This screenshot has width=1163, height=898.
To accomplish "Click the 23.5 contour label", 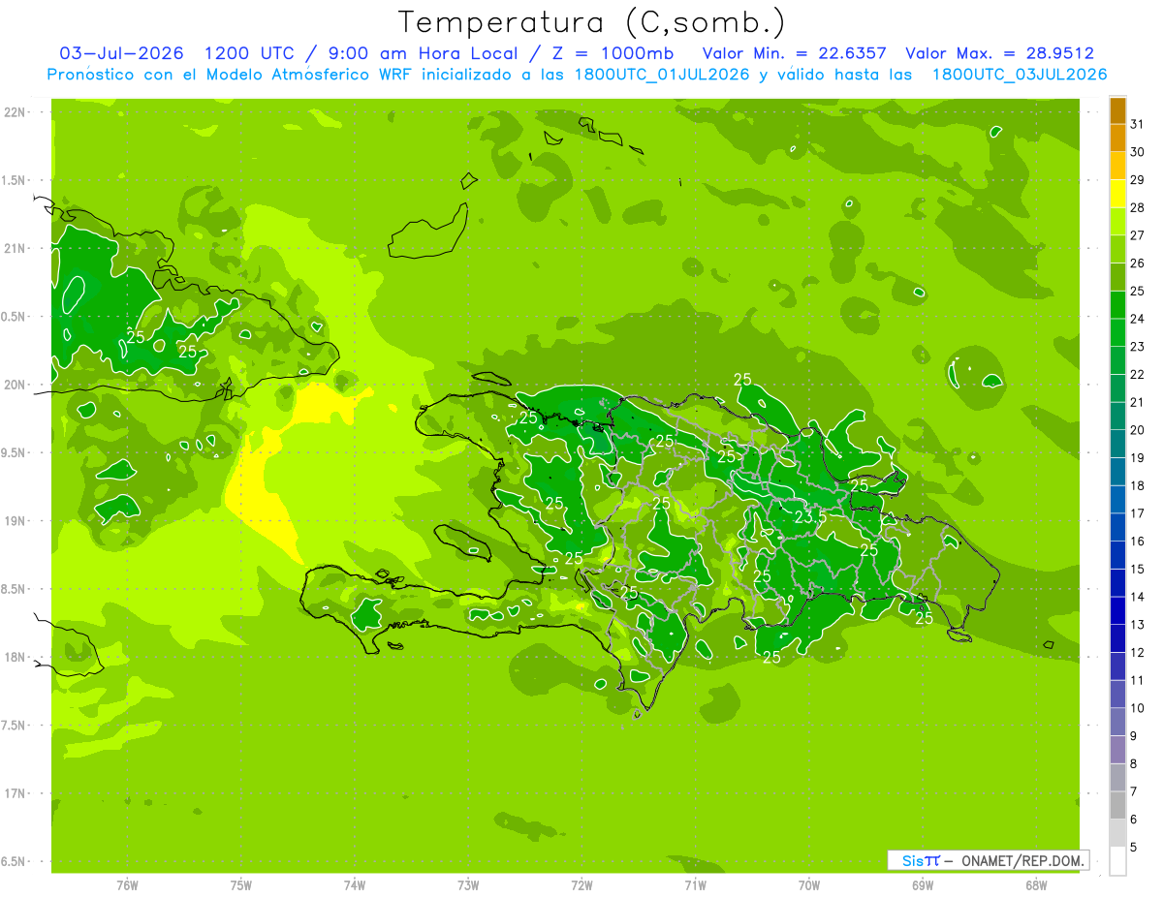I will tap(810, 517).
